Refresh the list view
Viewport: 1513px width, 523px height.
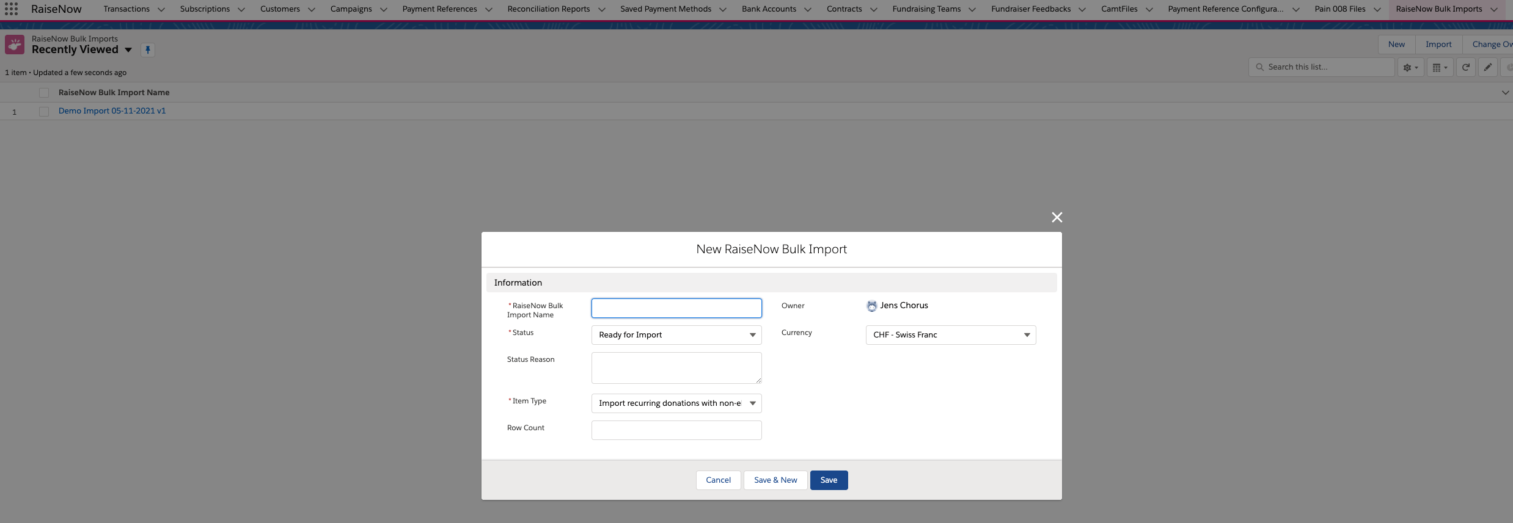[1465, 67]
